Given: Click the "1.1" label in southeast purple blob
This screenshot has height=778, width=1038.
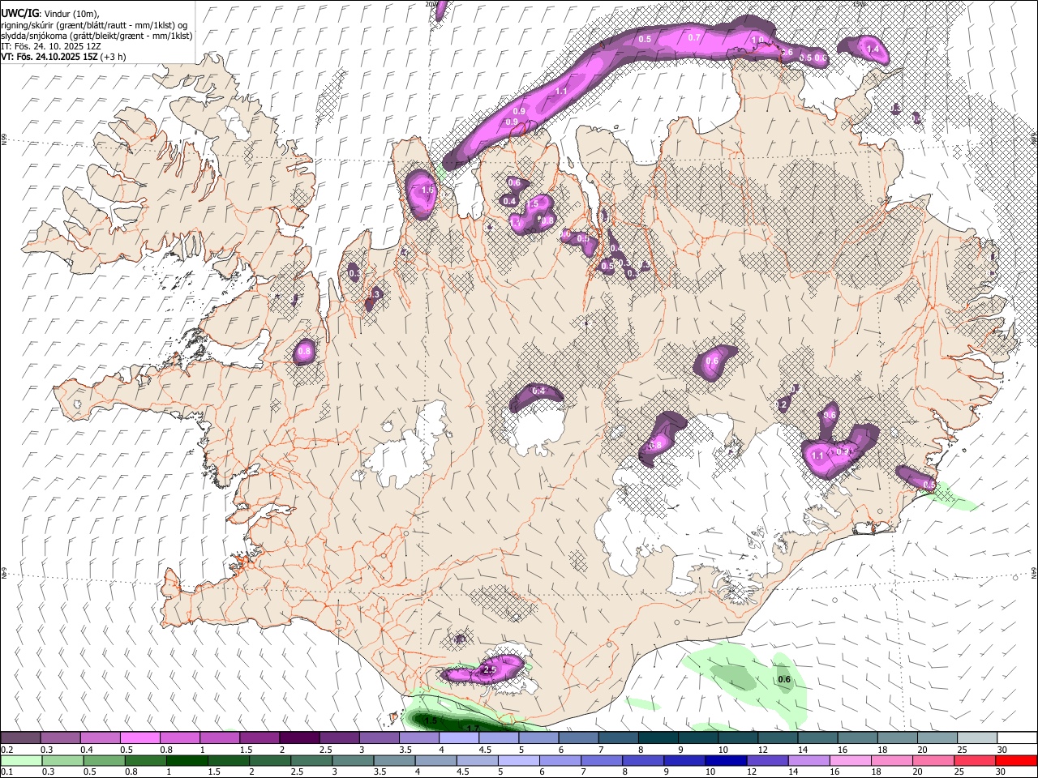Looking at the screenshot, I should click(x=817, y=456).
